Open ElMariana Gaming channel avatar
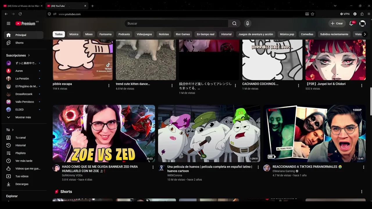Viewport: 372px width, 209px height. tap(267, 168)
